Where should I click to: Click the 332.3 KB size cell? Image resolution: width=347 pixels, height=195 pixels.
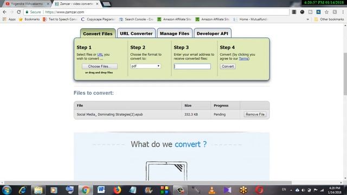tap(191, 114)
